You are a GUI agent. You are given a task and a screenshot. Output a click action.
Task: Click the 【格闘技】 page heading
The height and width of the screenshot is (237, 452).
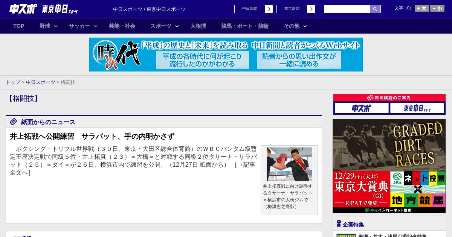click(23, 99)
